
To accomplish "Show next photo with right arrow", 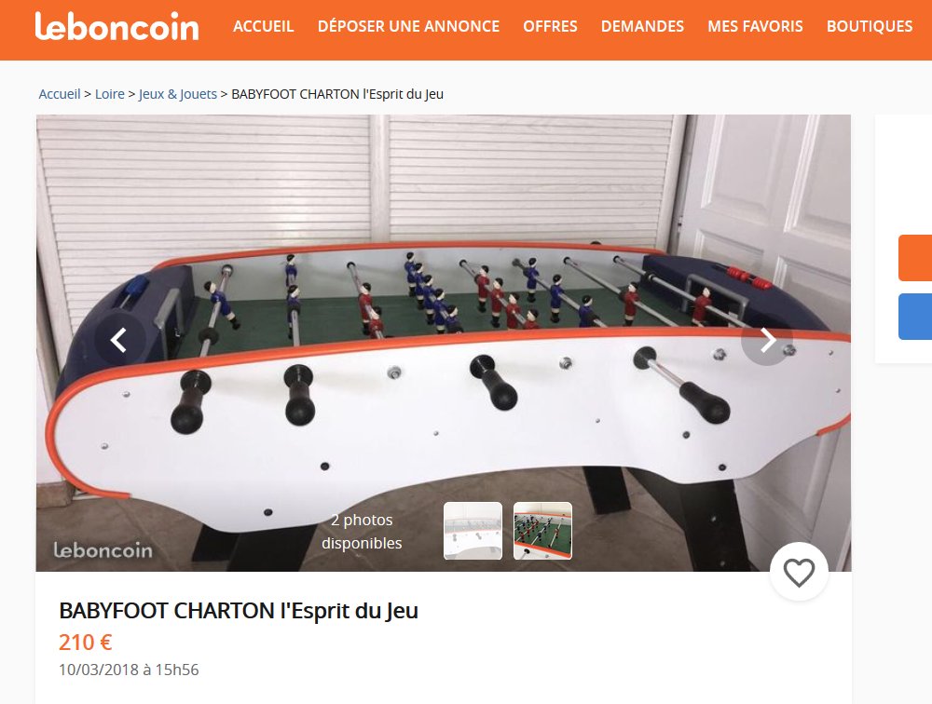I will (767, 341).
